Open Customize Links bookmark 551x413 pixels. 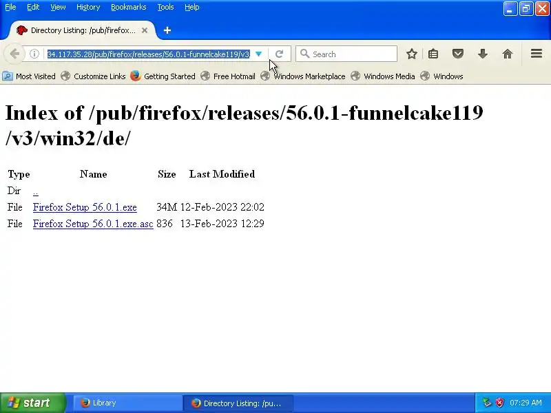(x=93, y=76)
